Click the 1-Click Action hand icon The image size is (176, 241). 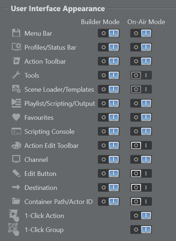click(14, 215)
